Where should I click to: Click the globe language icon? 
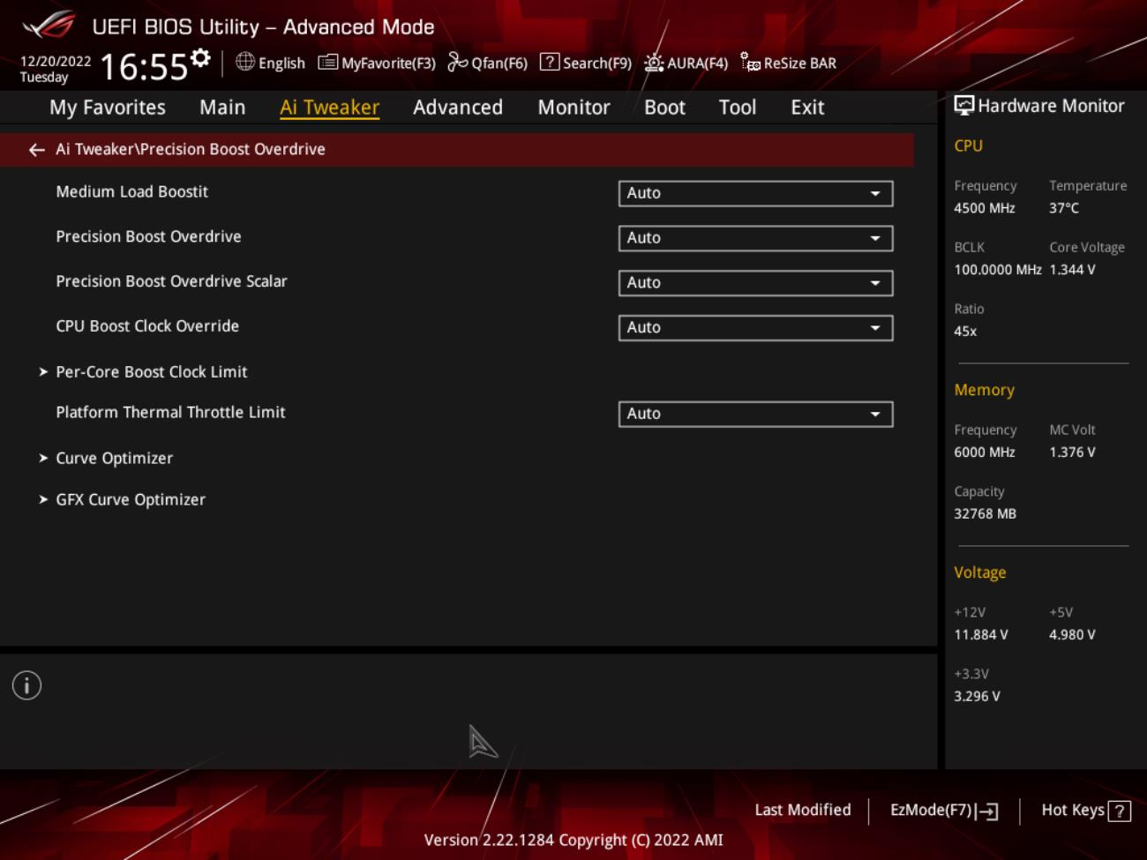245,62
